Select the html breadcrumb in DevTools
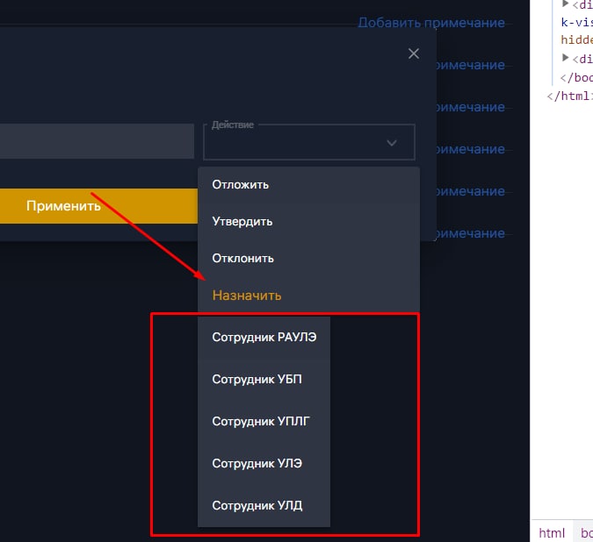This screenshot has height=542, width=593. 552,533
